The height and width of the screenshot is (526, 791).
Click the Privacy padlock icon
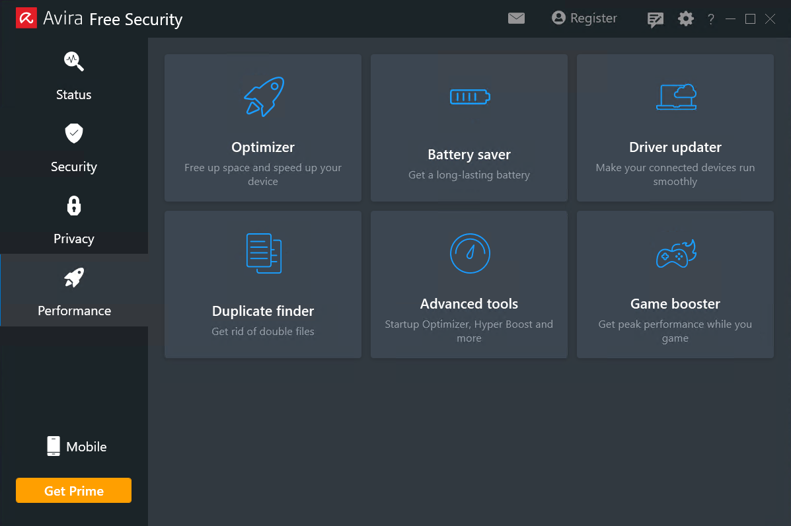(x=73, y=206)
